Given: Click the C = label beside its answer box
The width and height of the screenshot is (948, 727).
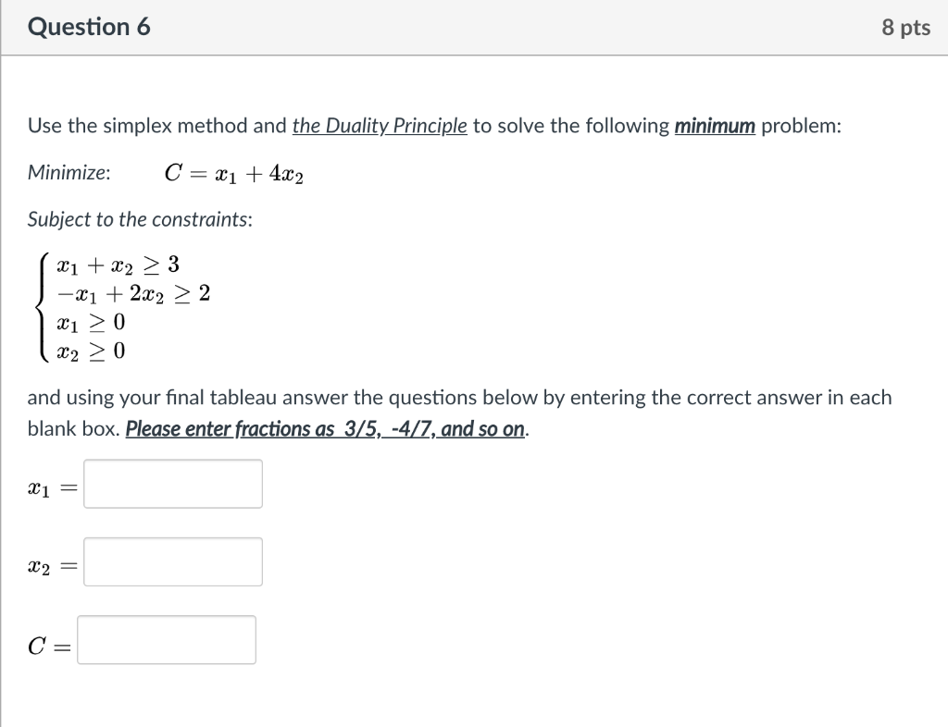Looking at the screenshot, I should (46, 646).
